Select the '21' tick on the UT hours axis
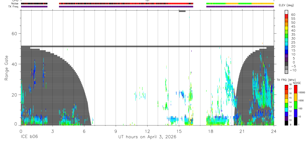 [x=242, y=131]
